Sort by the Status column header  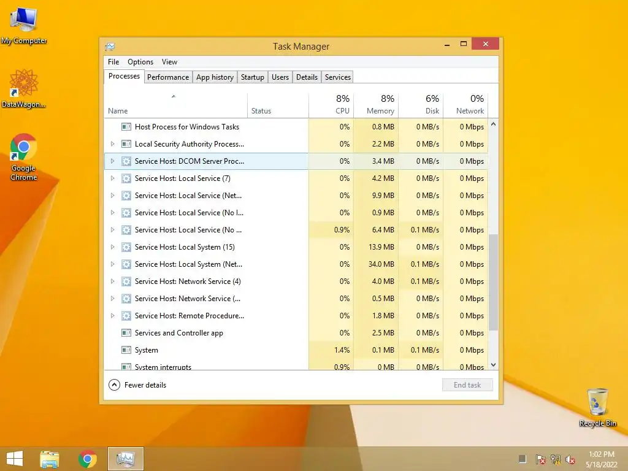coord(278,105)
